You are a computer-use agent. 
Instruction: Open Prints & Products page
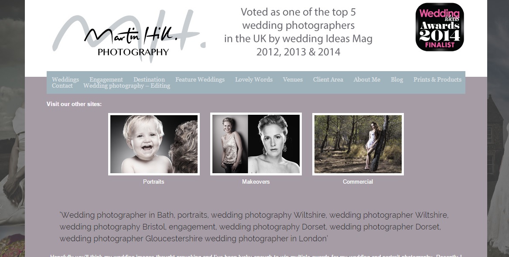pyautogui.click(x=437, y=79)
